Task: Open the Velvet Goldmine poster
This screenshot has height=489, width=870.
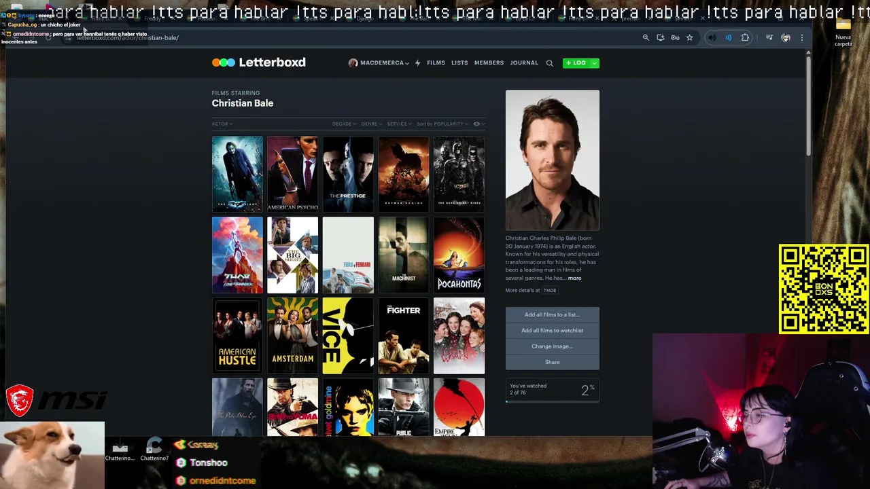Action: (348, 407)
